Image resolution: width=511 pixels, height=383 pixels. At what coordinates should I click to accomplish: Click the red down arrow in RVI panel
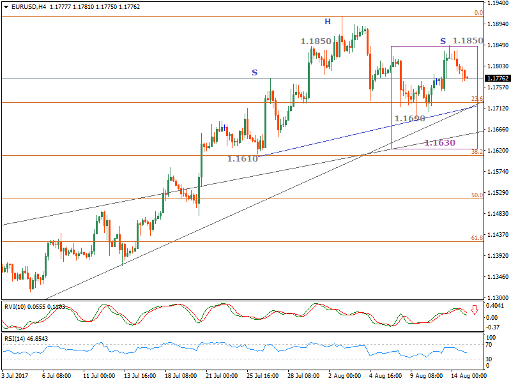pos(475,310)
